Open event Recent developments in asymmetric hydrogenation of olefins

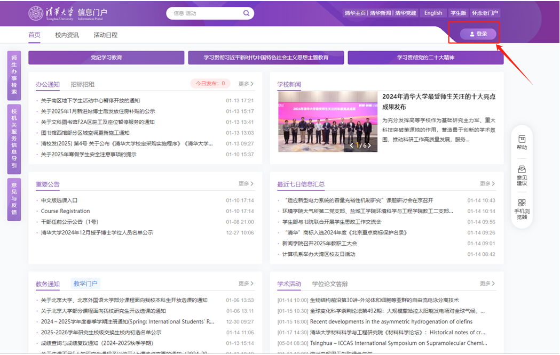[391, 321]
